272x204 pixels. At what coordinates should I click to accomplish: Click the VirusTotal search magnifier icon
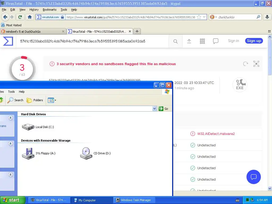coord(175,41)
